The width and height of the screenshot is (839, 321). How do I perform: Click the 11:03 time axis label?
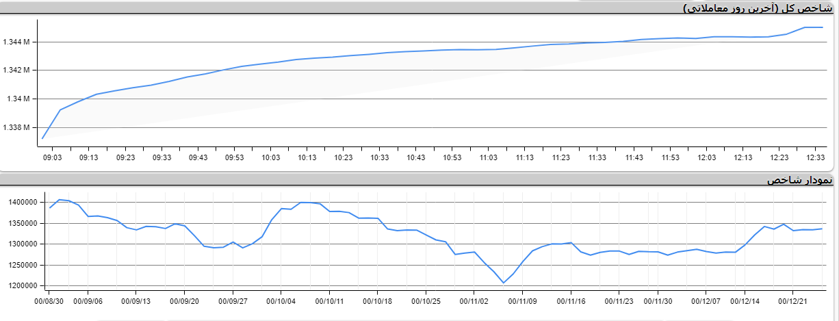click(x=488, y=157)
